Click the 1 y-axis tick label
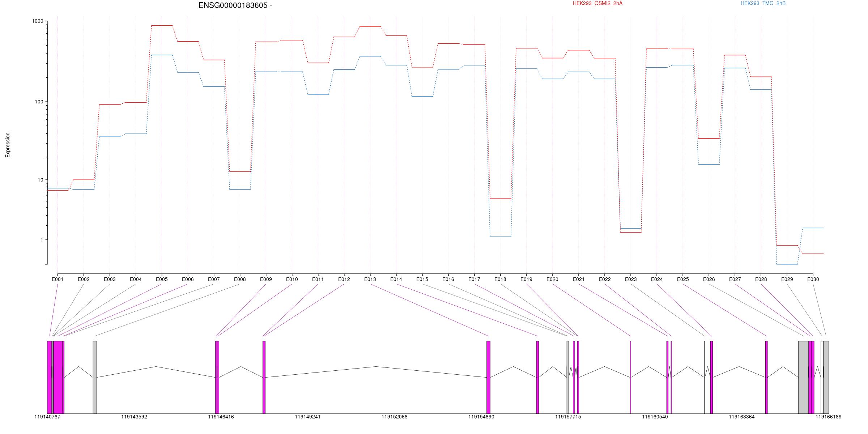This screenshot has height=434, width=868. pos(42,240)
